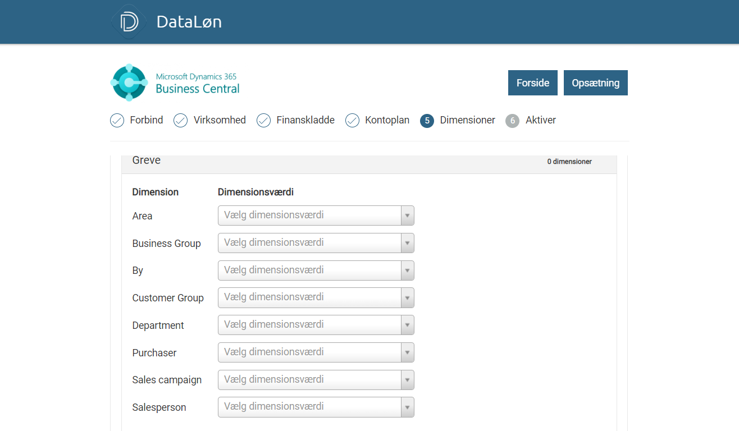Click the step 5 circle badge

point(427,121)
